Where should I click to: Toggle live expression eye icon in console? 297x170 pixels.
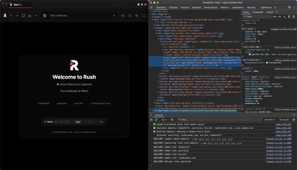pos(172,120)
